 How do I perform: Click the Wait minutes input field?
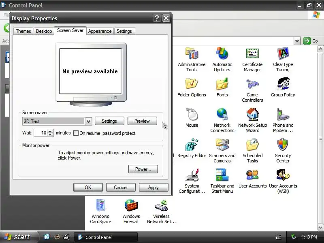pos(41,133)
